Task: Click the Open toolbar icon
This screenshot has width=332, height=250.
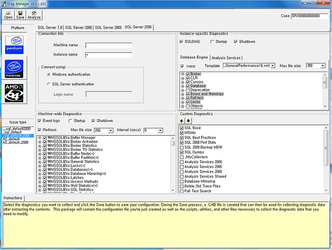Action: (8, 15)
